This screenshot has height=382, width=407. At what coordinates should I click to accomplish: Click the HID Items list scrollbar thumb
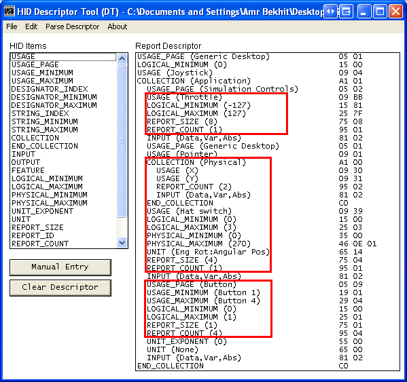(x=122, y=140)
